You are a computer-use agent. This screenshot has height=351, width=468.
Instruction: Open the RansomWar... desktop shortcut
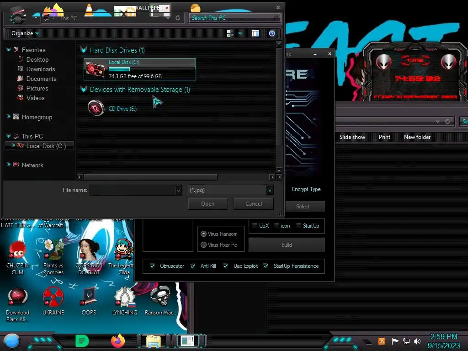[160, 301]
